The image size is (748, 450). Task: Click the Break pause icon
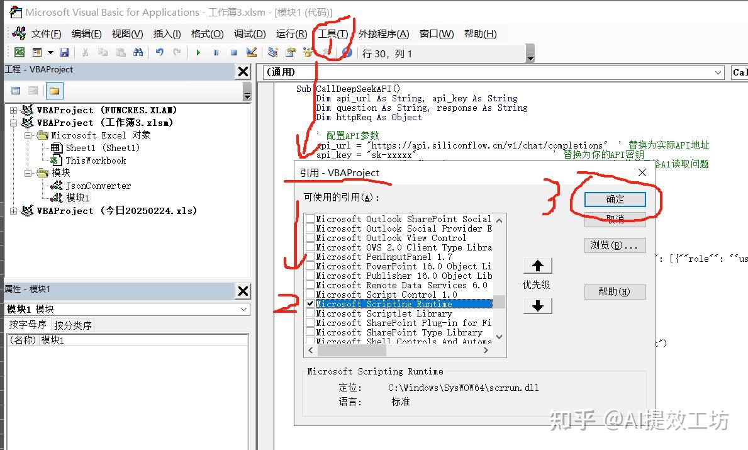coord(216,52)
